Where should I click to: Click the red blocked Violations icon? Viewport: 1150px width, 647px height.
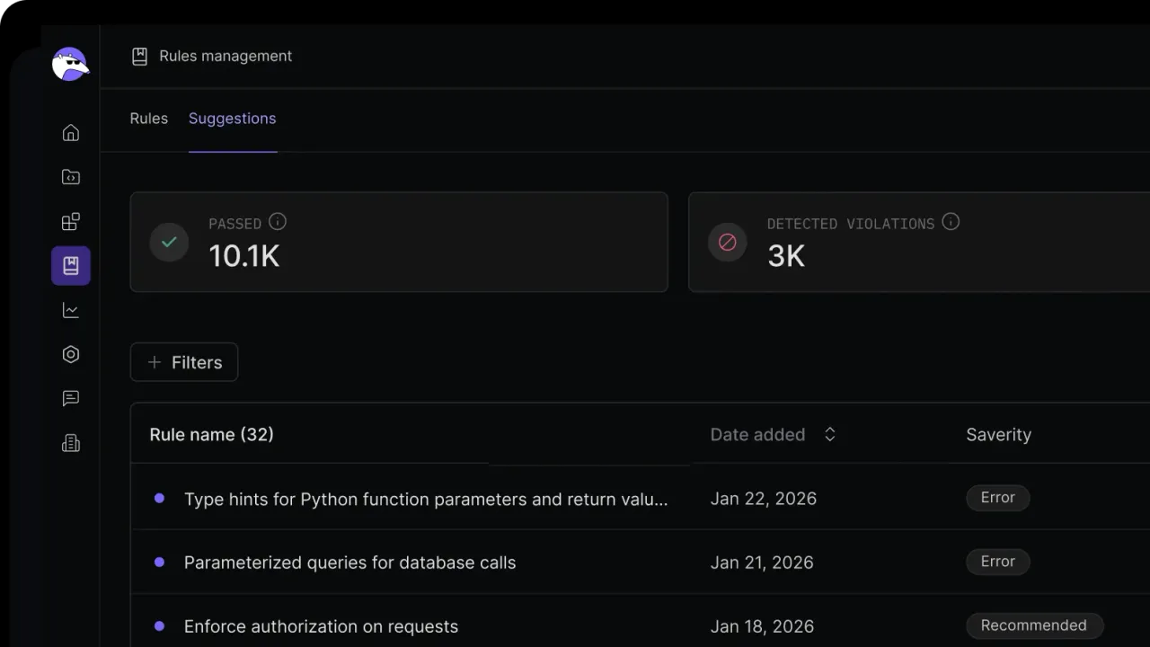point(728,242)
